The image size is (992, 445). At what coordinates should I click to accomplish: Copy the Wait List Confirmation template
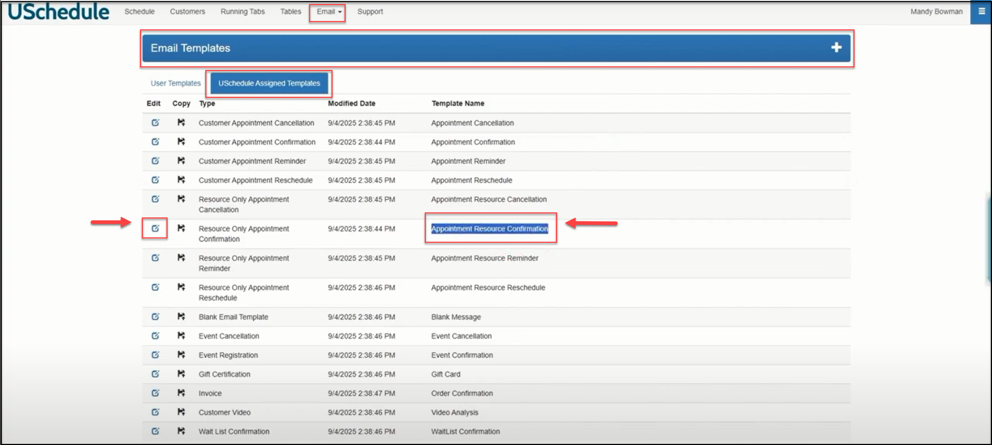coord(181,431)
